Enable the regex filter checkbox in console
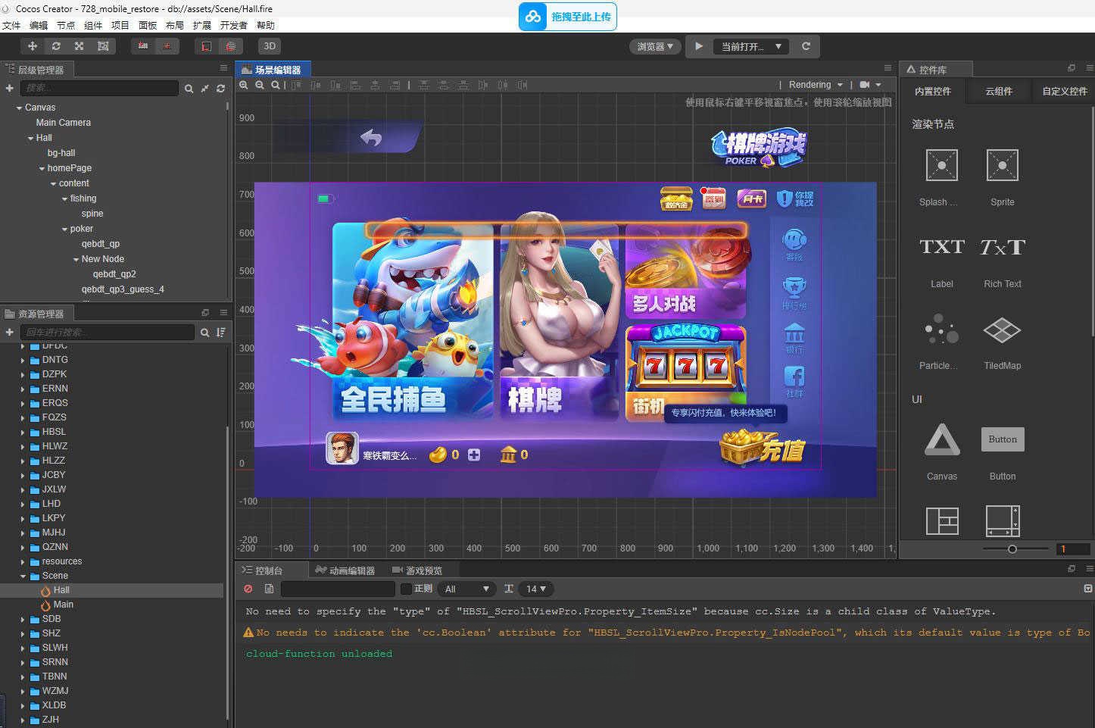 coord(406,589)
